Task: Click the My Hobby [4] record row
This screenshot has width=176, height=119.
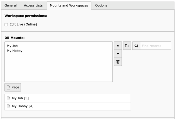Action: 68,106
